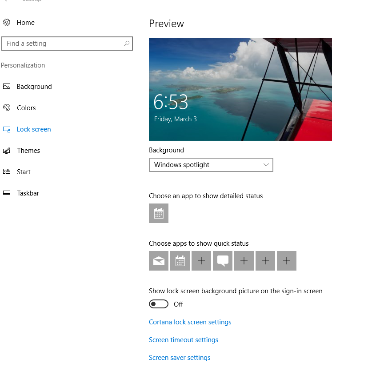Click the Preview heading
This screenshot has height=375, width=372.
point(166,24)
